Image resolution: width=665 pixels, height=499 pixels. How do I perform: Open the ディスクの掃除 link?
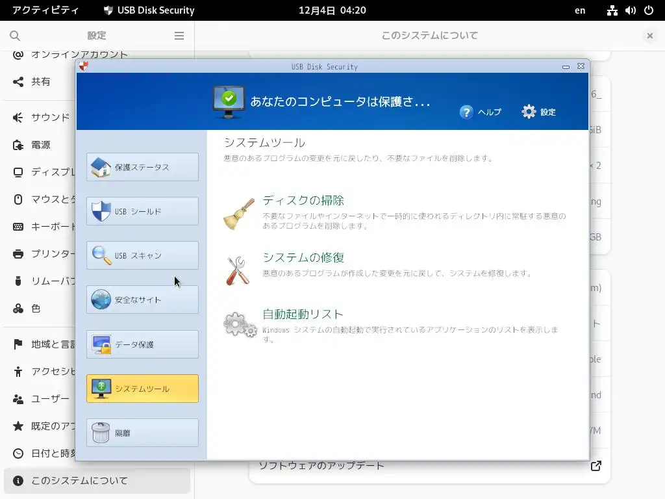pos(303,201)
